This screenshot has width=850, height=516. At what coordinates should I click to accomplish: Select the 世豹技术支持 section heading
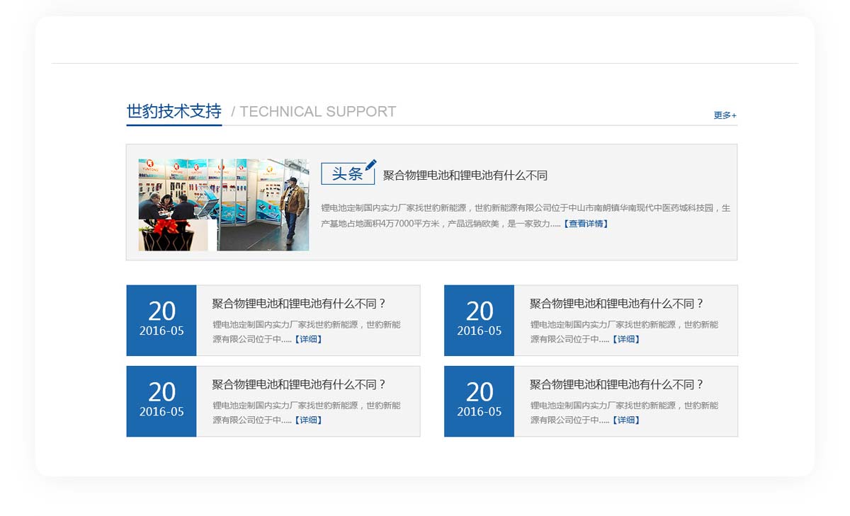(174, 112)
